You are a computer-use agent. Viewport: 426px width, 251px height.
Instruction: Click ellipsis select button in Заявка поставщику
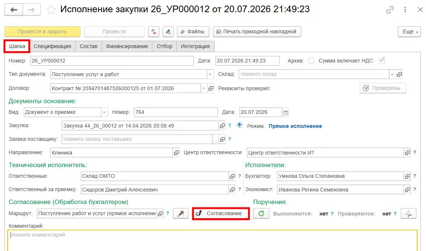pyautogui.click(x=215, y=139)
